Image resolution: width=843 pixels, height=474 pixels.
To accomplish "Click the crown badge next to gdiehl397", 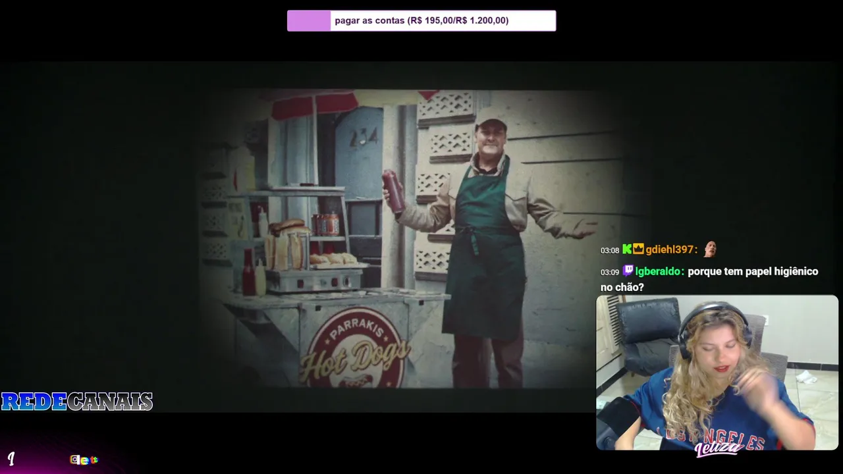I will coord(638,250).
